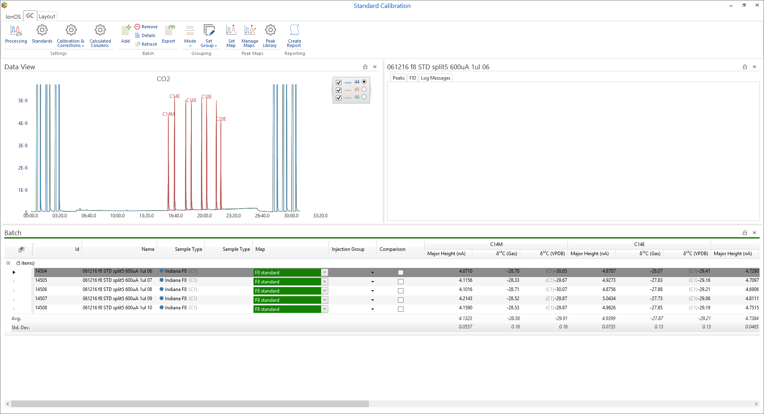Export the batch data
This screenshot has width=764, height=414.
(x=169, y=34)
